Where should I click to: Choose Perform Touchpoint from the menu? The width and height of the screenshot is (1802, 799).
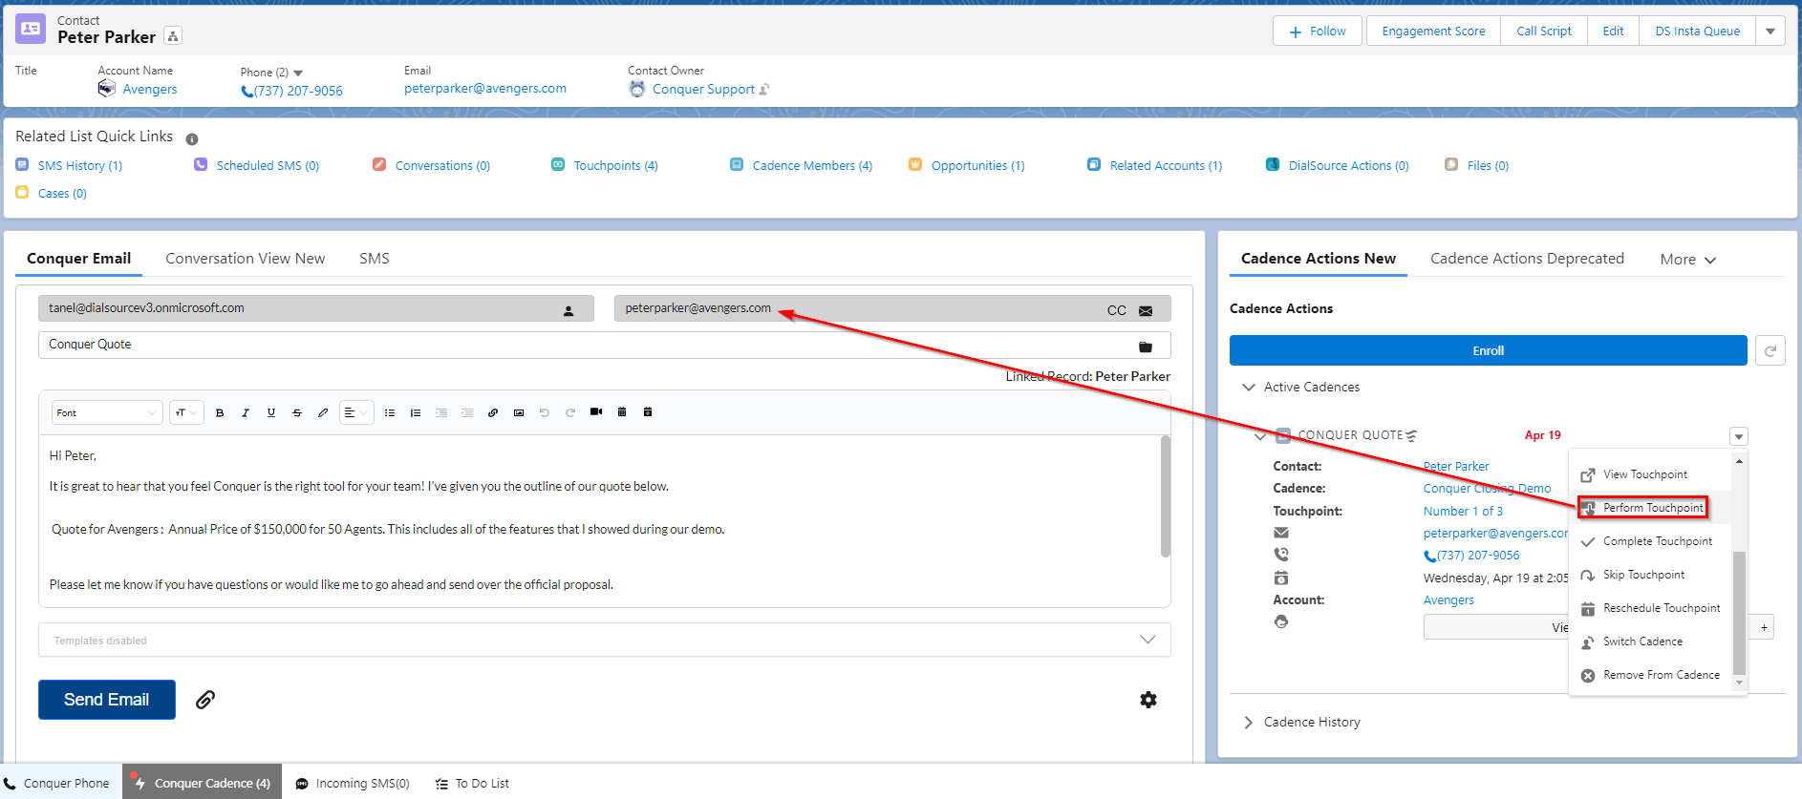1653,508
